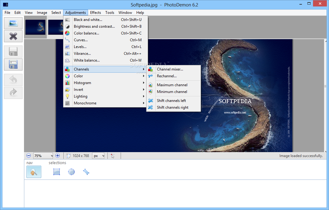Open the View menu
This screenshot has height=210, width=329.
[29, 13]
